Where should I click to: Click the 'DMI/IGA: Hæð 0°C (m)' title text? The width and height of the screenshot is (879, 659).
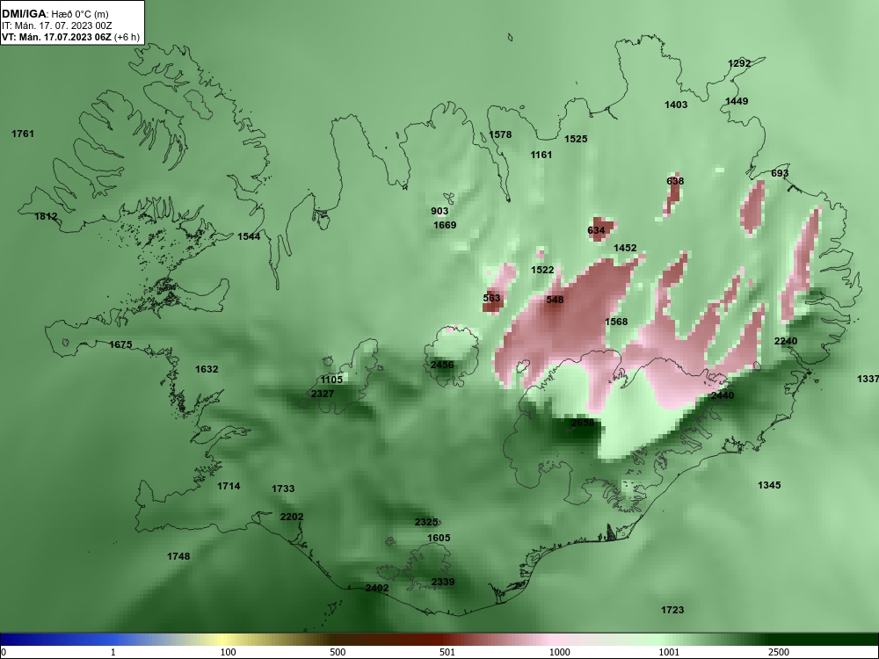point(54,14)
